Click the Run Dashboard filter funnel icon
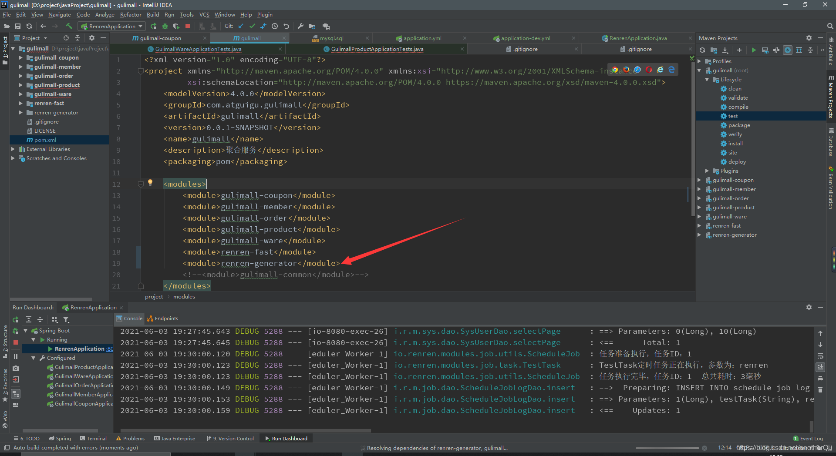 [66, 319]
